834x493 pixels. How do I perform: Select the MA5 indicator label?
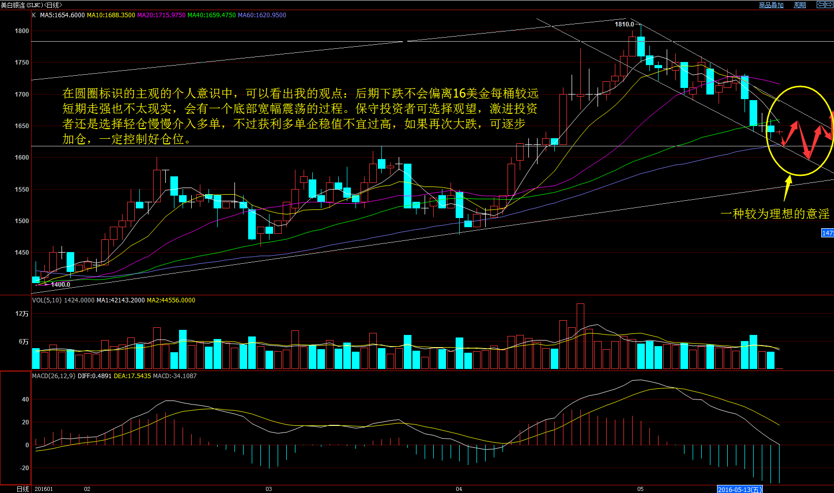point(62,15)
